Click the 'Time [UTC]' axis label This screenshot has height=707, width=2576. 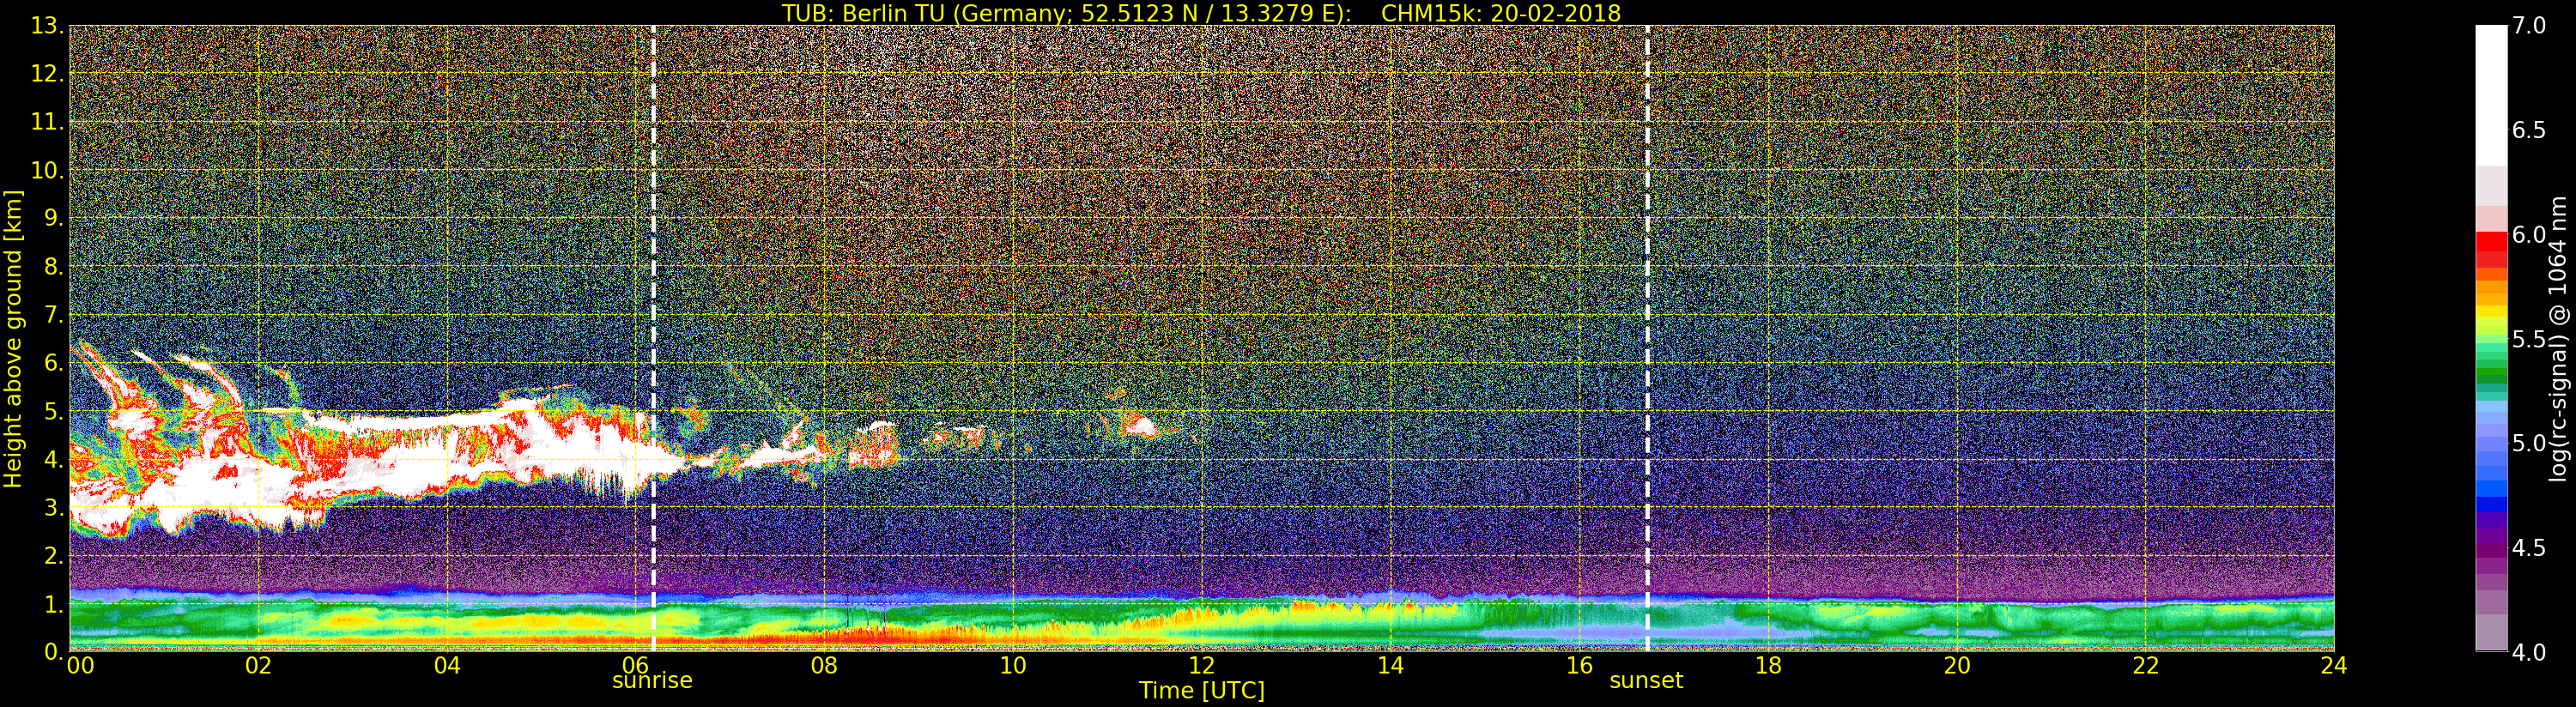pyautogui.click(x=1202, y=691)
